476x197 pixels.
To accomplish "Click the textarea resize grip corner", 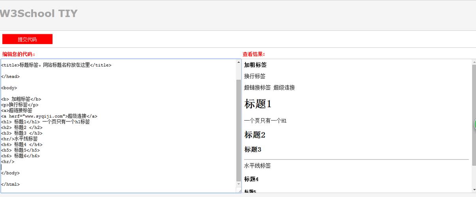I will point(239,190).
